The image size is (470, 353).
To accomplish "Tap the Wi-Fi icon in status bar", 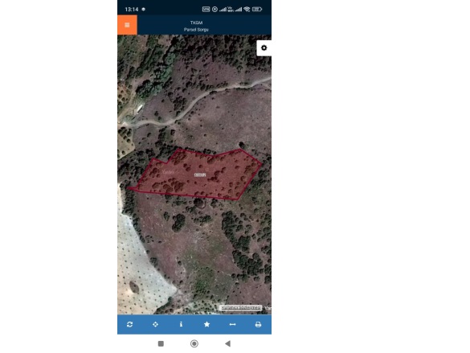I will coord(247,10).
